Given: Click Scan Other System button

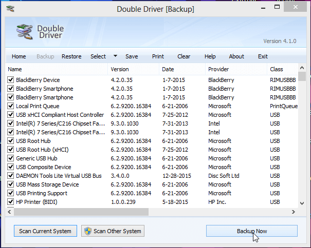Looking at the screenshot, I should 113,231.
